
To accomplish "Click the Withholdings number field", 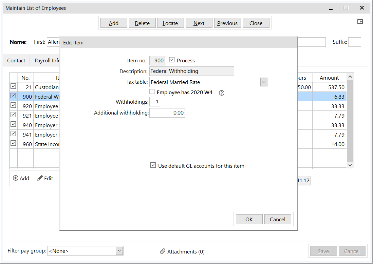I will point(155,102).
